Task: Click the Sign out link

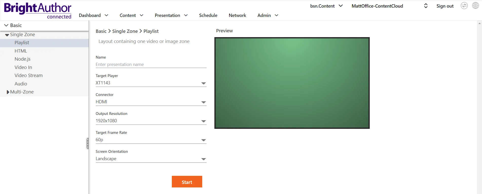Action: [445, 6]
